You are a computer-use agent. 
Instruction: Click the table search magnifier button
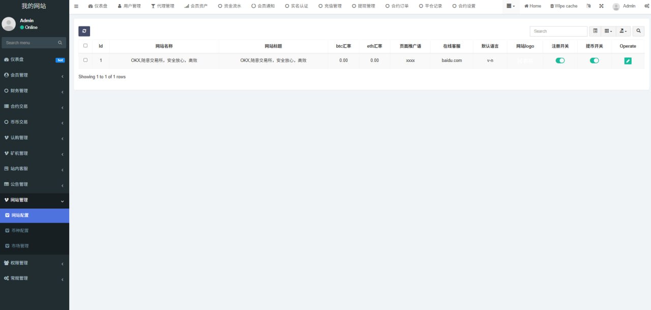point(638,31)
